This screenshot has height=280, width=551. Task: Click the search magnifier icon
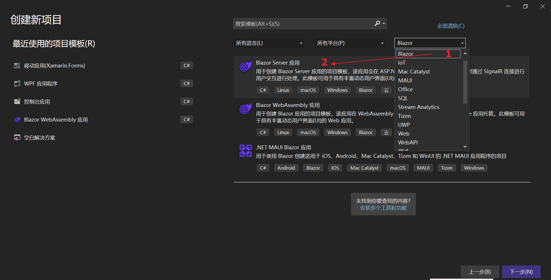[x=377, y=24]
